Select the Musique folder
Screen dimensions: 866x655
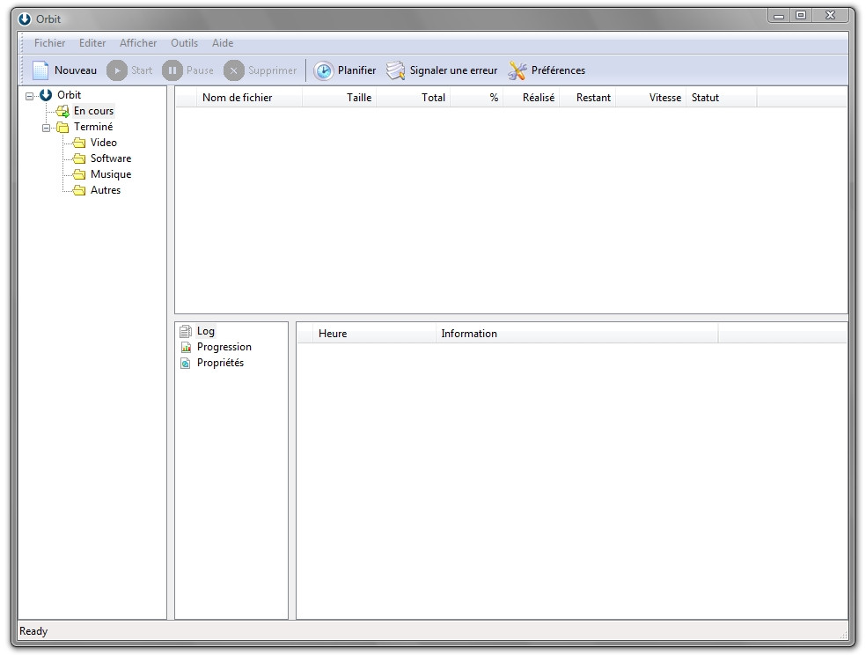pyautogui.click(x=109, y=174)
